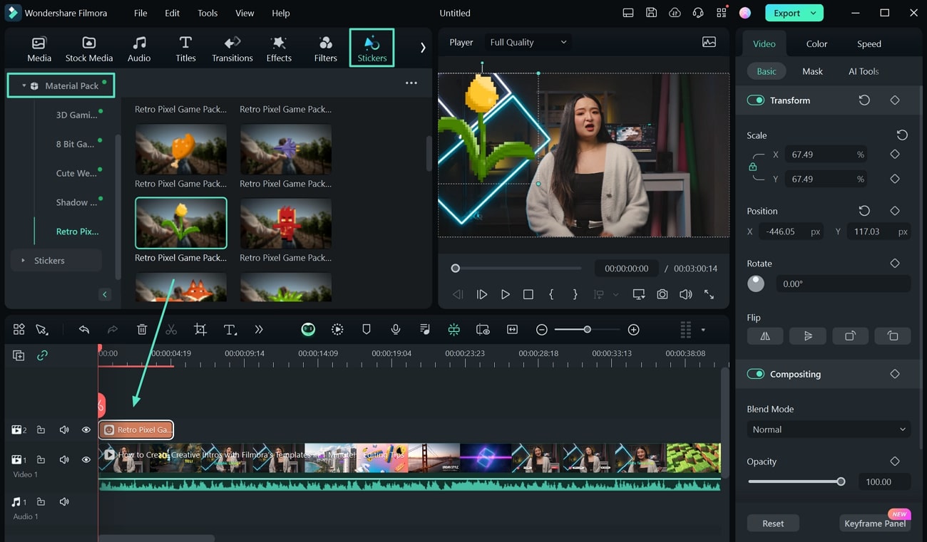Click the marker shield icon
927x542 pixels.
(367, 329)
